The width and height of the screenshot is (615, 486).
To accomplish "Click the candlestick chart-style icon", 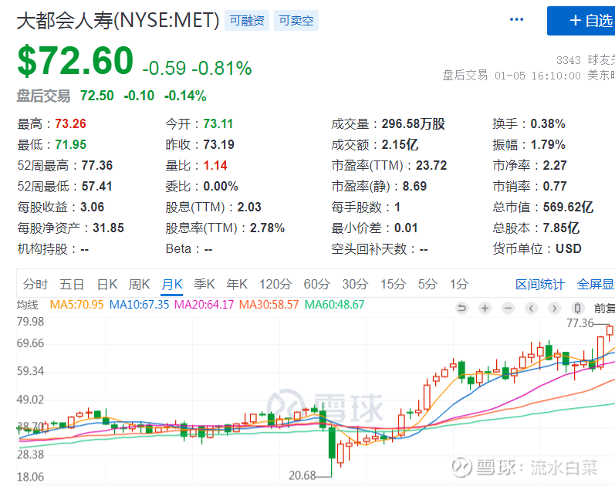I will click(577, 309).
